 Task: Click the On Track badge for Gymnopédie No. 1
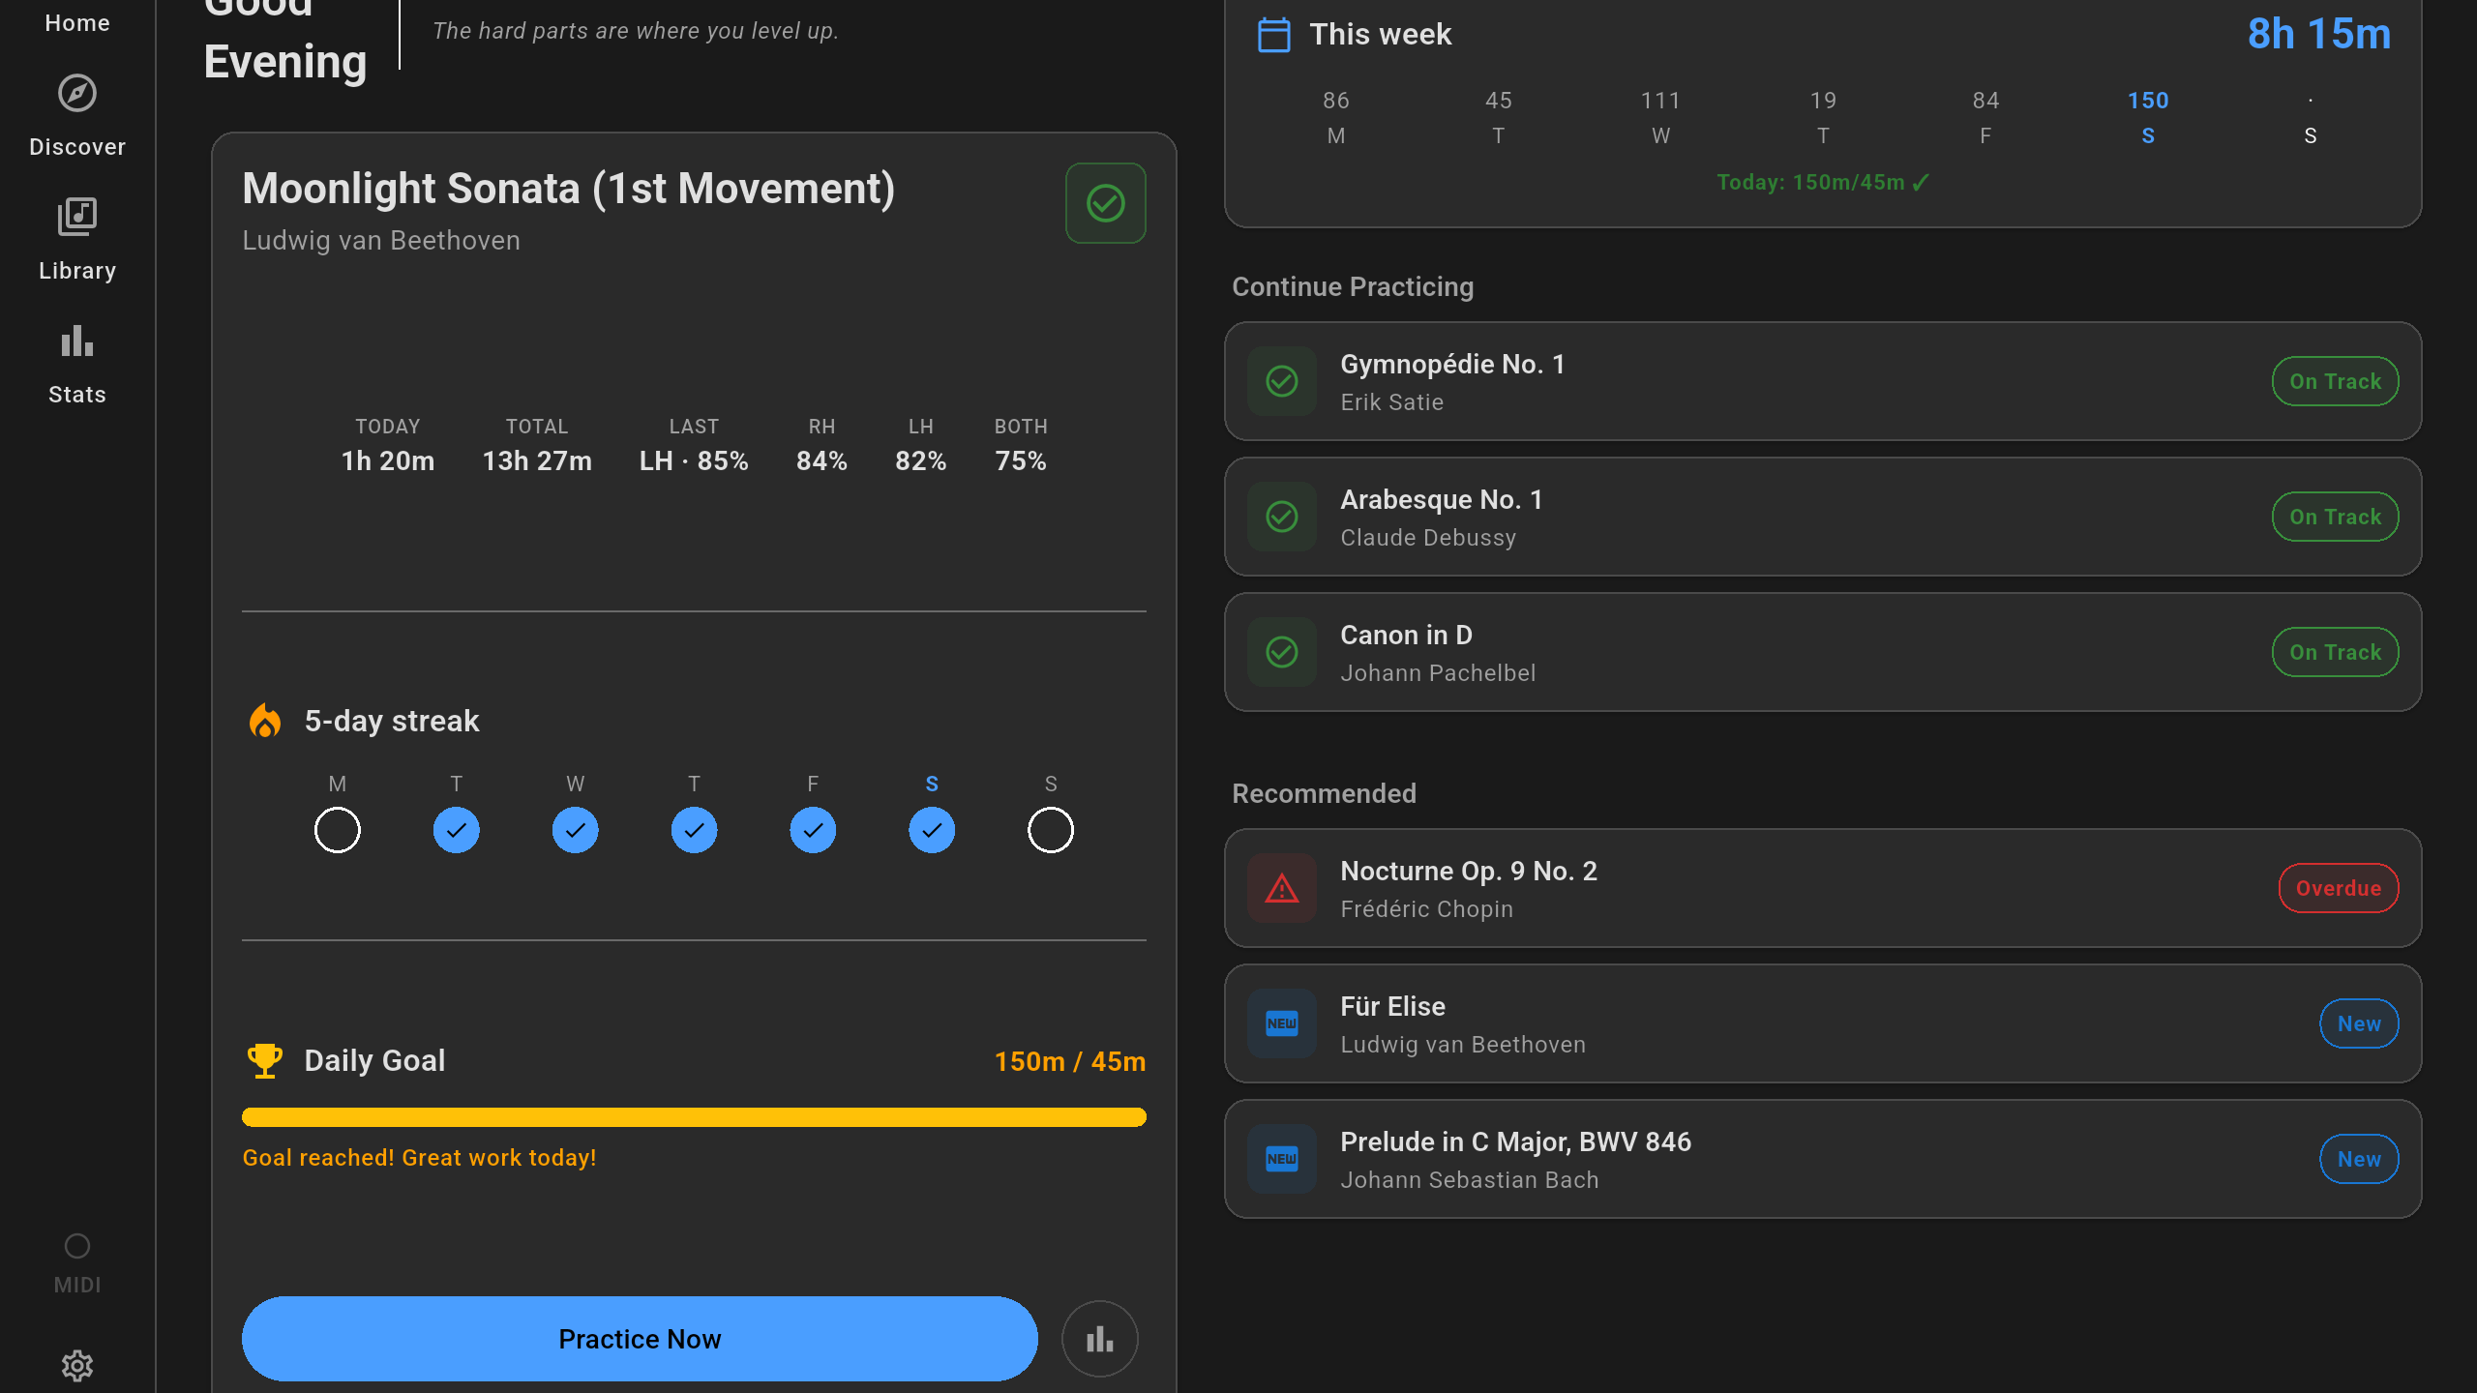[2335, 381]
